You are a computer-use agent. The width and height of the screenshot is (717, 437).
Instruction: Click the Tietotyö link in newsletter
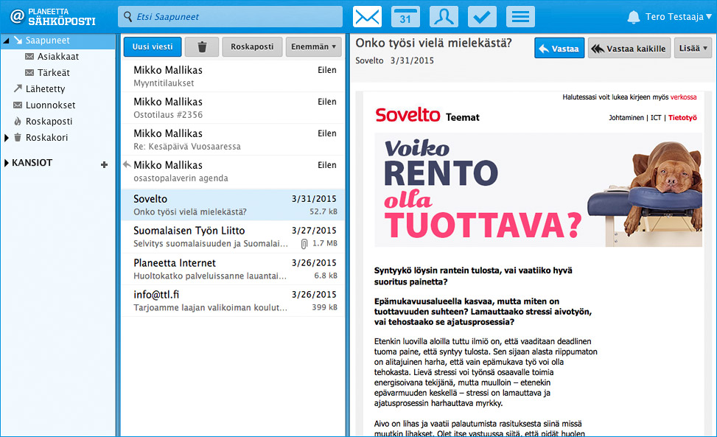682,117
